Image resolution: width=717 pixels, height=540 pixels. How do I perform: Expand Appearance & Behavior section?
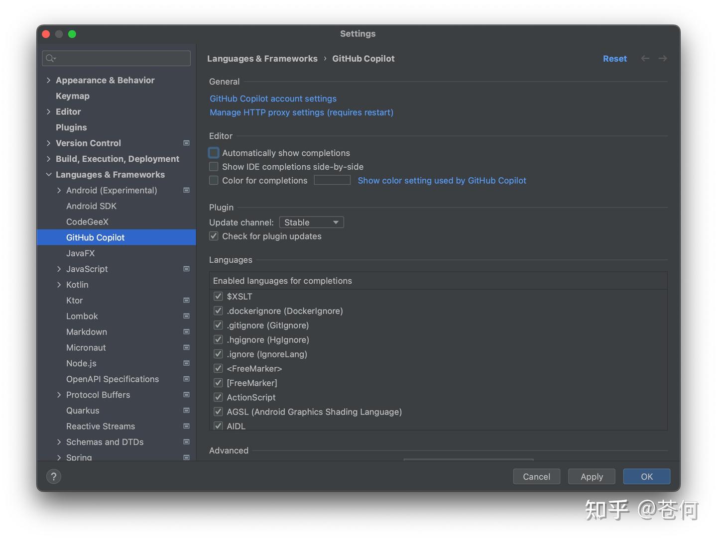[x=48, y=80]
